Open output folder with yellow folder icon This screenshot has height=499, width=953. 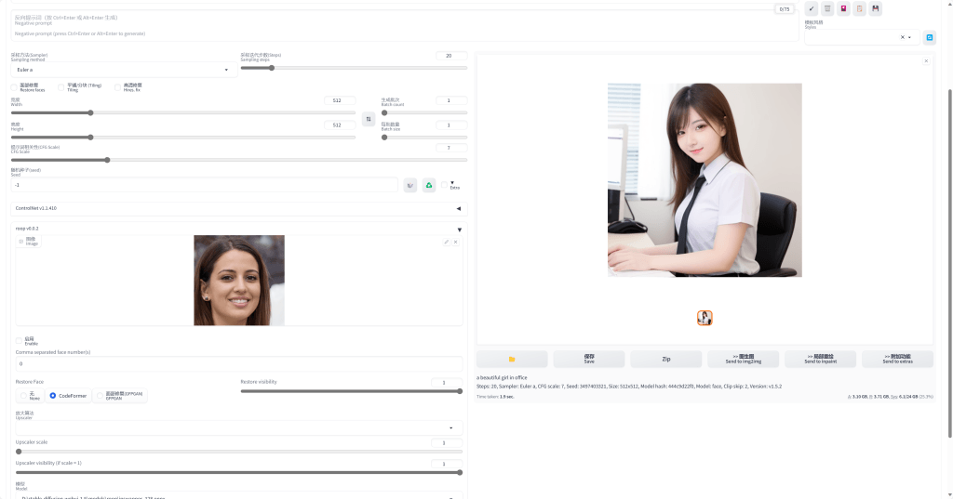pyautogui.click(x=512, y=359)
